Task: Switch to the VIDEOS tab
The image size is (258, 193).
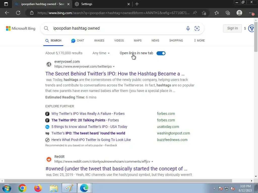Action: tap(119, 40)
